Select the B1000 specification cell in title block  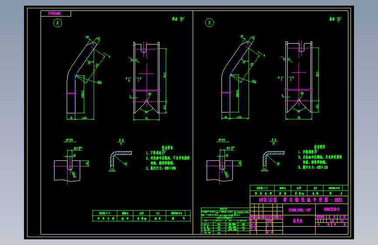pos(299,210)
